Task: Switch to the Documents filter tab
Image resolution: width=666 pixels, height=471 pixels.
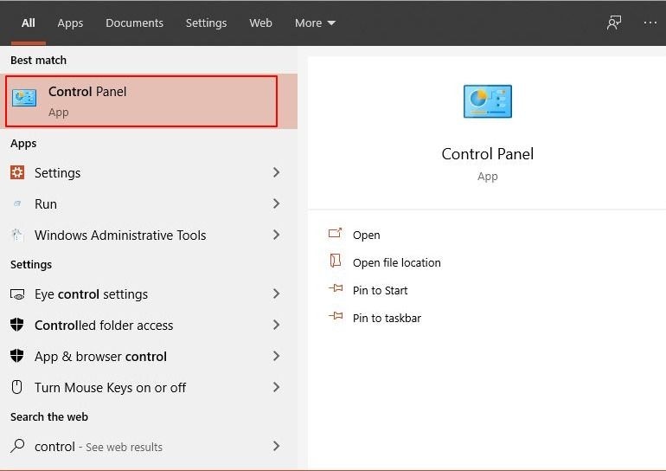Action: tap(134, 23)
